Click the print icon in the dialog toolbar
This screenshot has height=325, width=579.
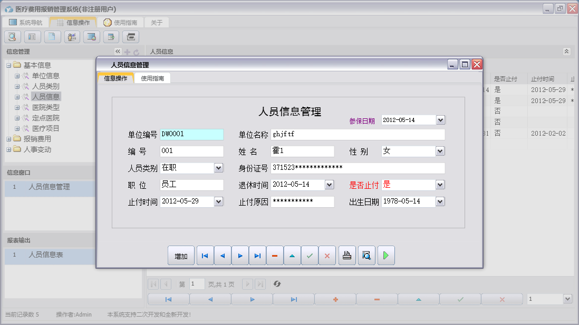tap(346, 255)
